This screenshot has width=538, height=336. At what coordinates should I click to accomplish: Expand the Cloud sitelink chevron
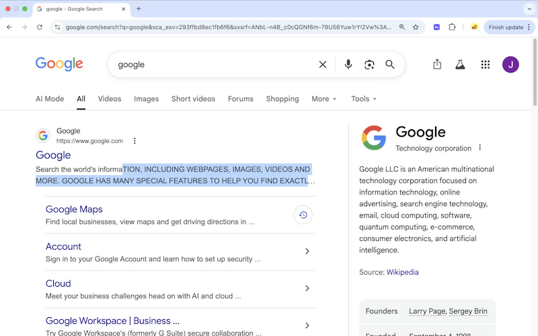[x=307, y=288]
